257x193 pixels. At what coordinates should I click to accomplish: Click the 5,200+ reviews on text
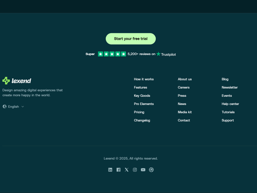click(x=141, y=54)
